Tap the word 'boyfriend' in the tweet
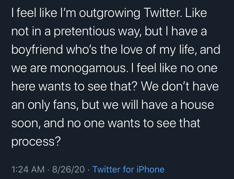234x179 pixels. 37,50
